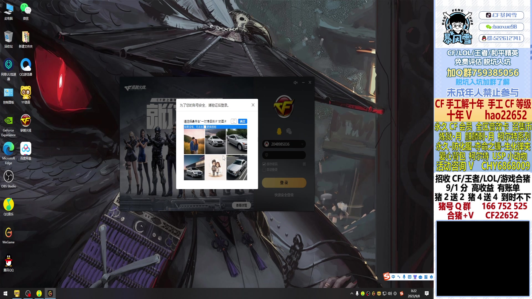Open Microsoft Edge desktop icon

(9, 153)
